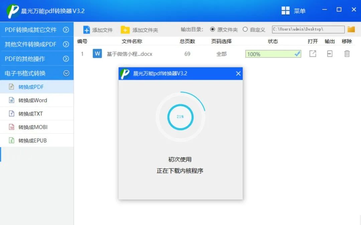Open the 菜单 menu text
Image resolution: width=361 pixels, height=225 pixels.
(299, 11)
